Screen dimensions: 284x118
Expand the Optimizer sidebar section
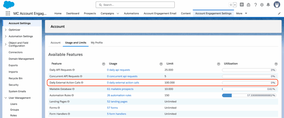(6, 30)
